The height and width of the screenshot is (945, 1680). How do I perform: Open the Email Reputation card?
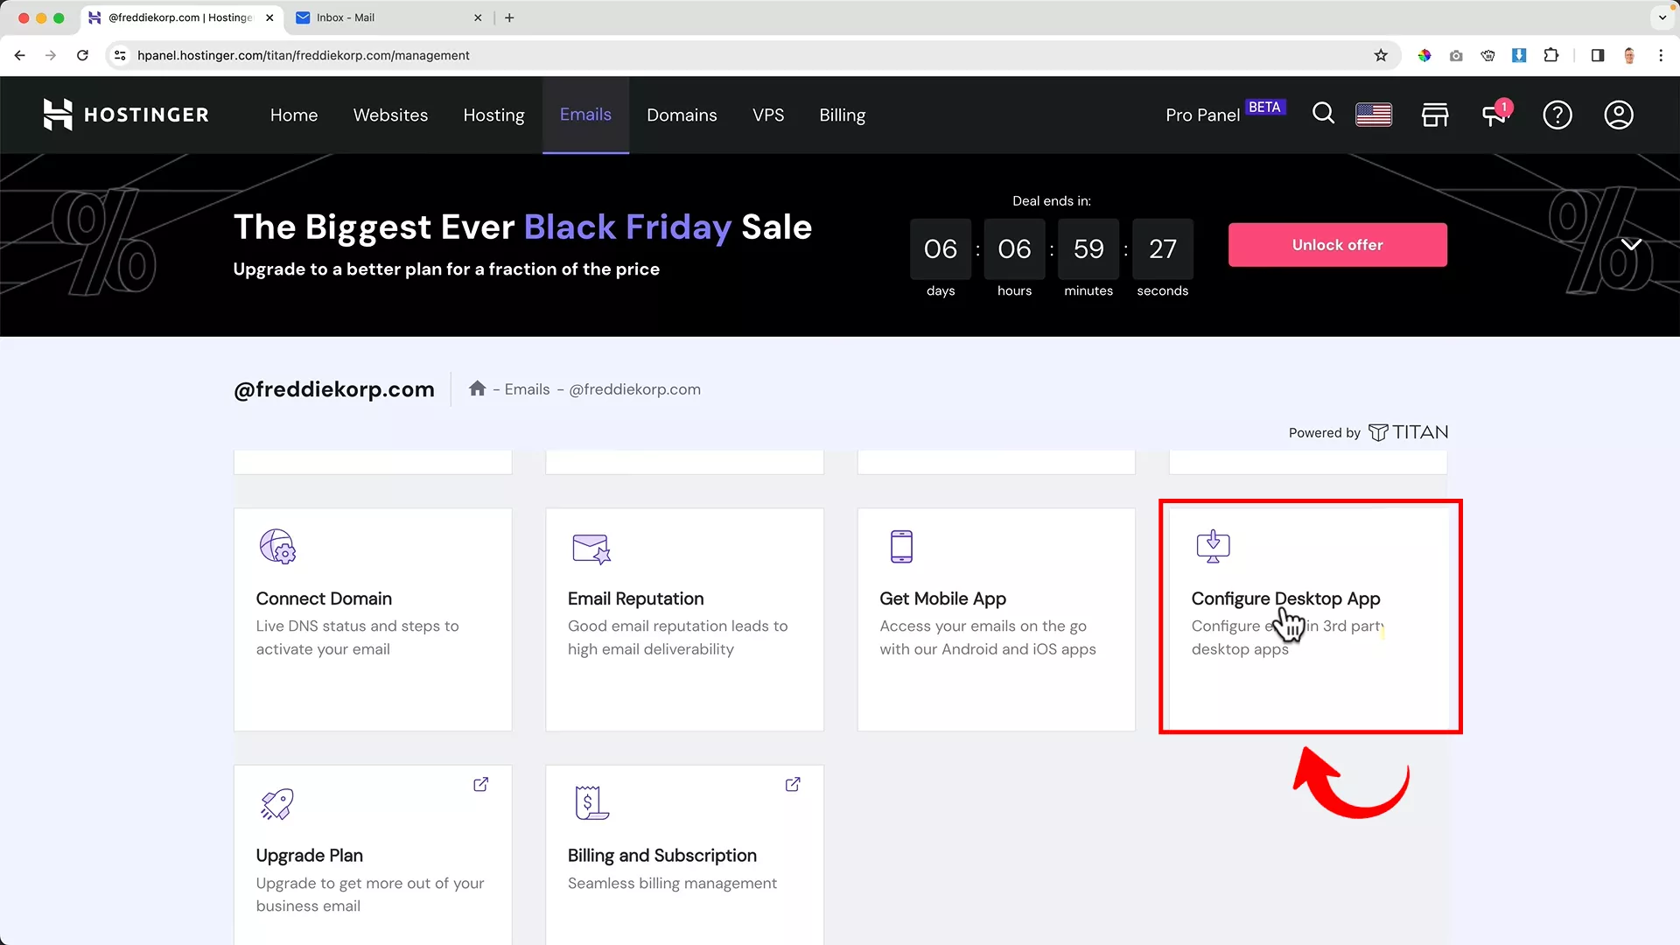coord(684,619)
